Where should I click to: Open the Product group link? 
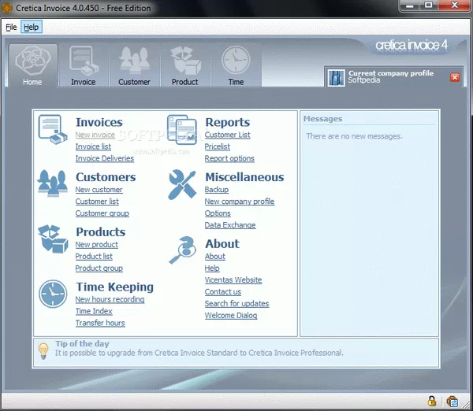pyautogui.click(x=99, y=268)
